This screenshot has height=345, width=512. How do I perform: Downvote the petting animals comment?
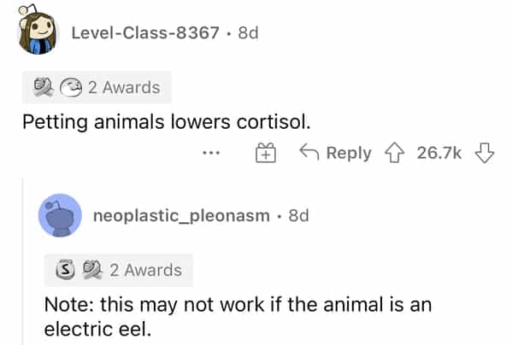pyautogui.click(x=485, y=153)
